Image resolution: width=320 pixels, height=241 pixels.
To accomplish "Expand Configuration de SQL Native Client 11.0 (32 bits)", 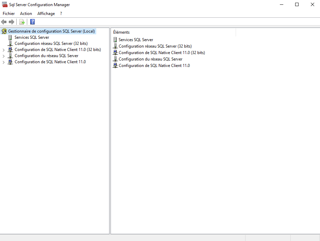I will pyautogui.click(x=4, y=50).
